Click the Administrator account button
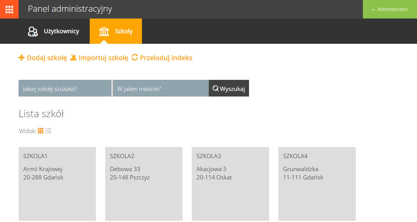The height and width of the screenshot is (222, 417). (x=390, y=9)
